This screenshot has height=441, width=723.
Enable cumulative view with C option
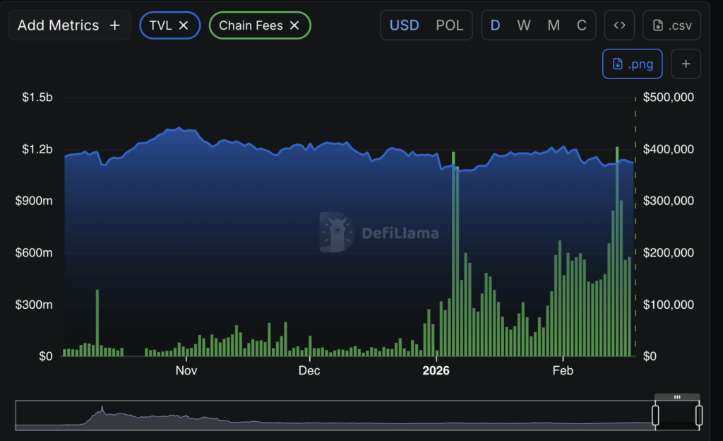pyautogui.click(x=581, y=25)
